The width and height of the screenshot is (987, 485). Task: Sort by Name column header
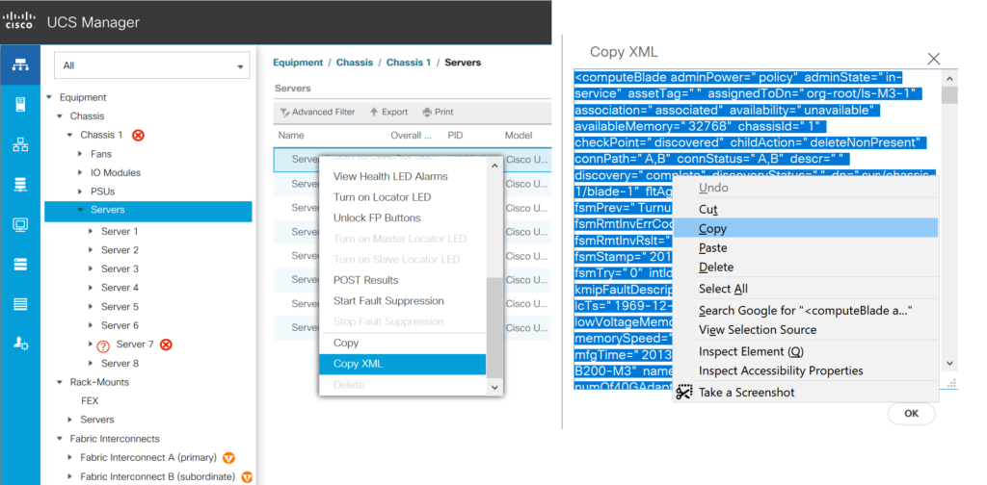coord(291,135)
